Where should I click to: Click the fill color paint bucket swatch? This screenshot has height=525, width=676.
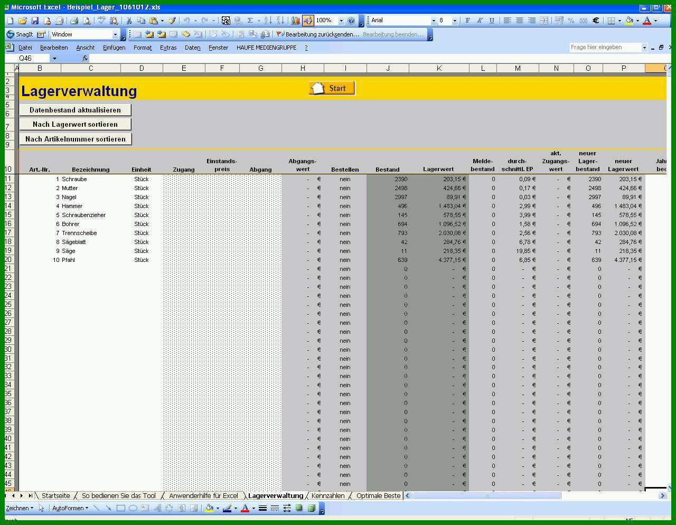pos(629,21)
